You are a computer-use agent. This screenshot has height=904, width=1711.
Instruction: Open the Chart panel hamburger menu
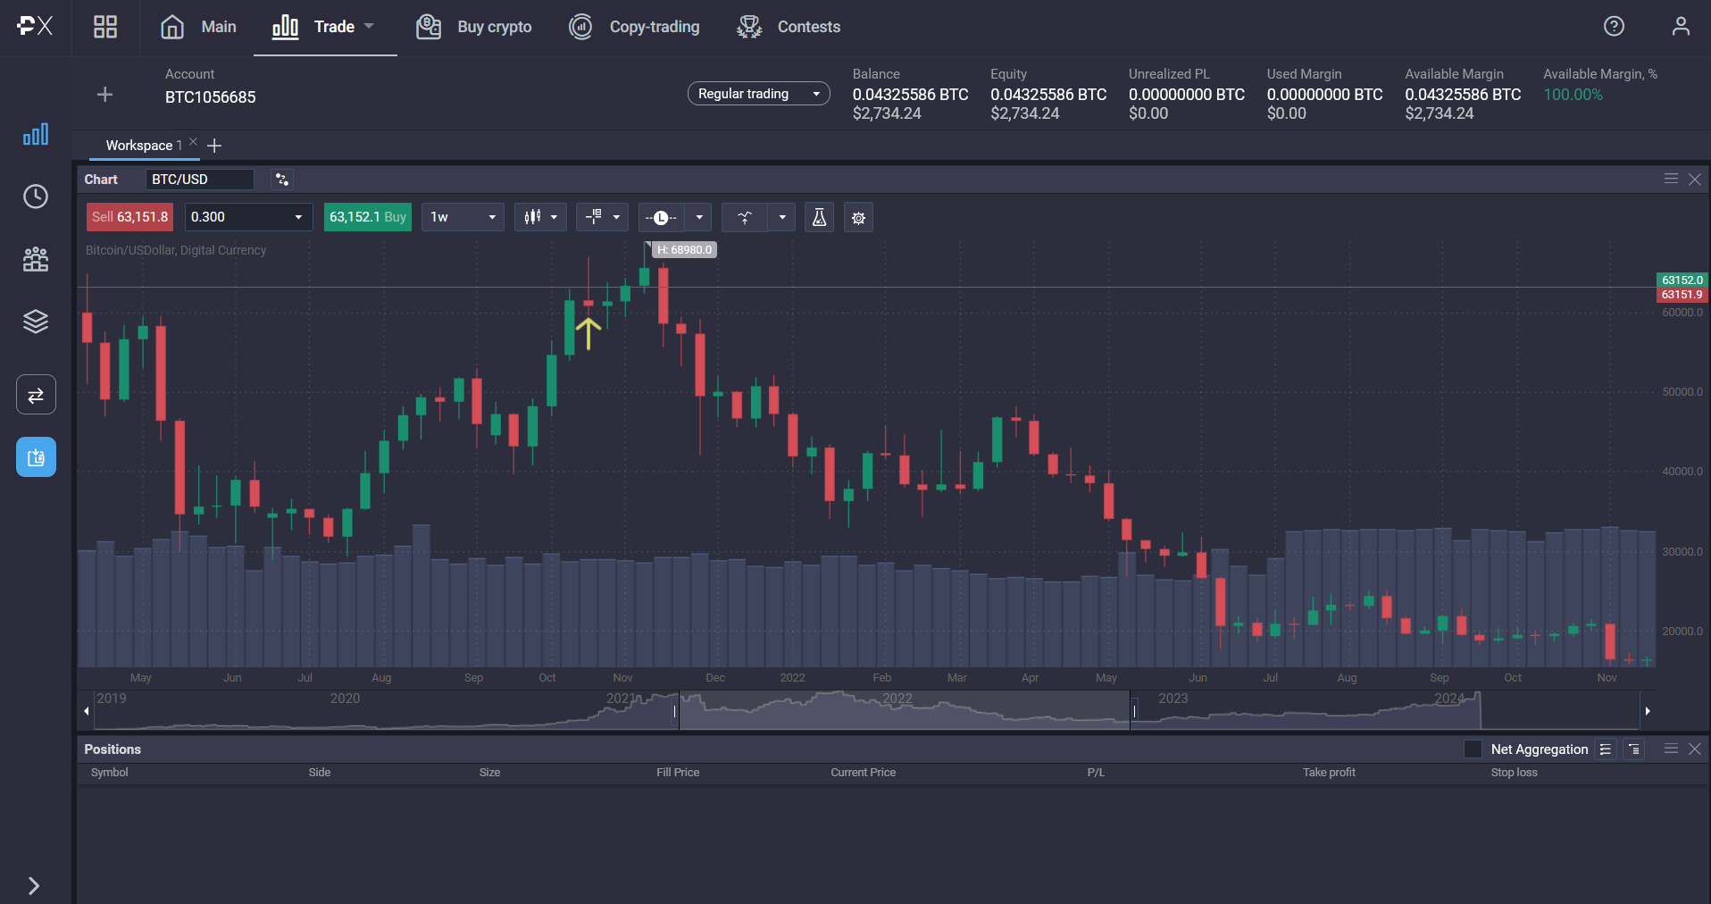(x=1671, y=179)
